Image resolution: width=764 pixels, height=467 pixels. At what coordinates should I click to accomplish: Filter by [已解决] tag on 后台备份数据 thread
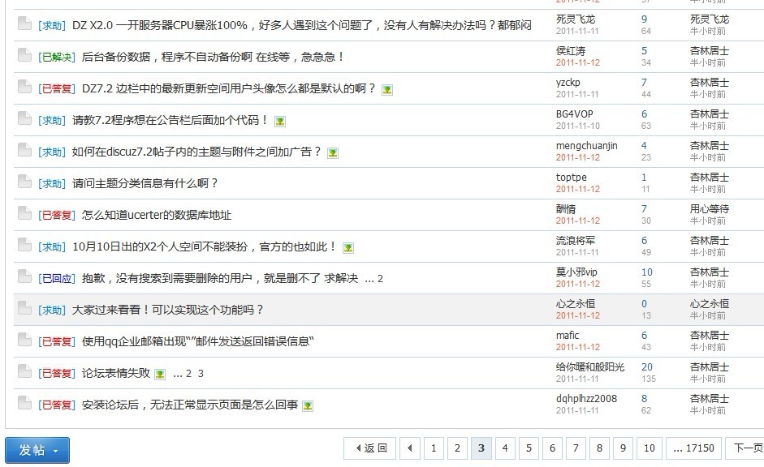tap(57, 57)
